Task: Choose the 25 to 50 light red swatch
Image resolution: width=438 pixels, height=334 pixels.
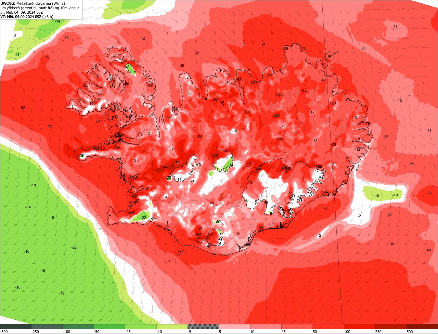Action: (297, 327)
